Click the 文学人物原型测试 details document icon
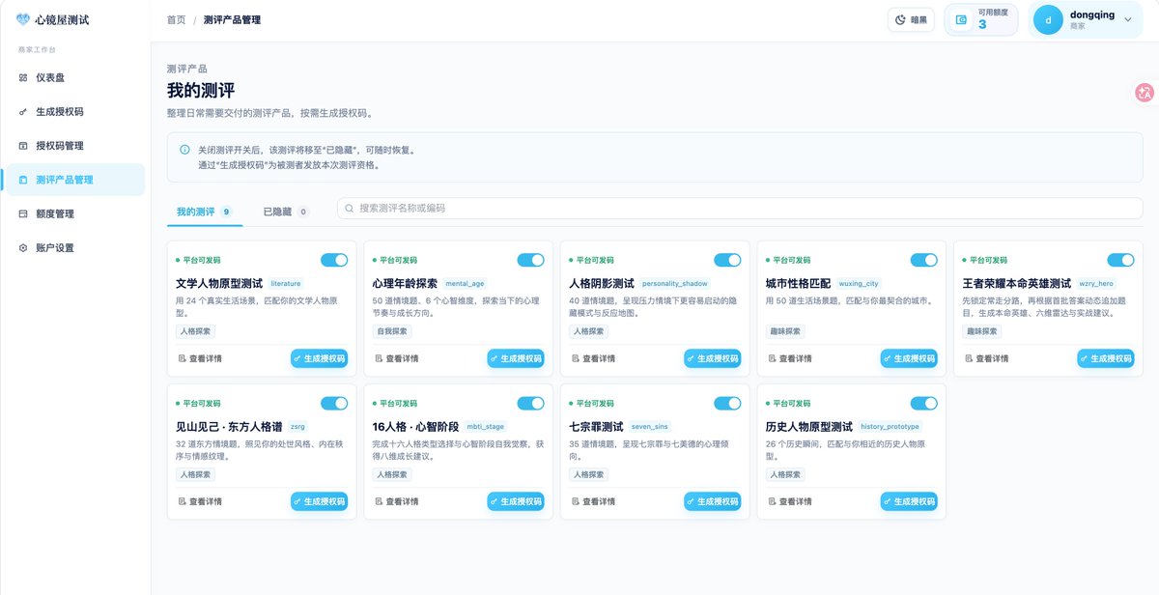This screenshot has width=1159, height=595. [182, 358]
